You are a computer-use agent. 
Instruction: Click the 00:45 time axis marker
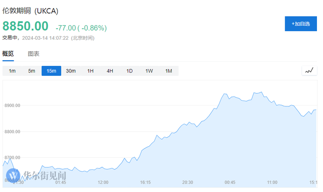coord(230,182)
